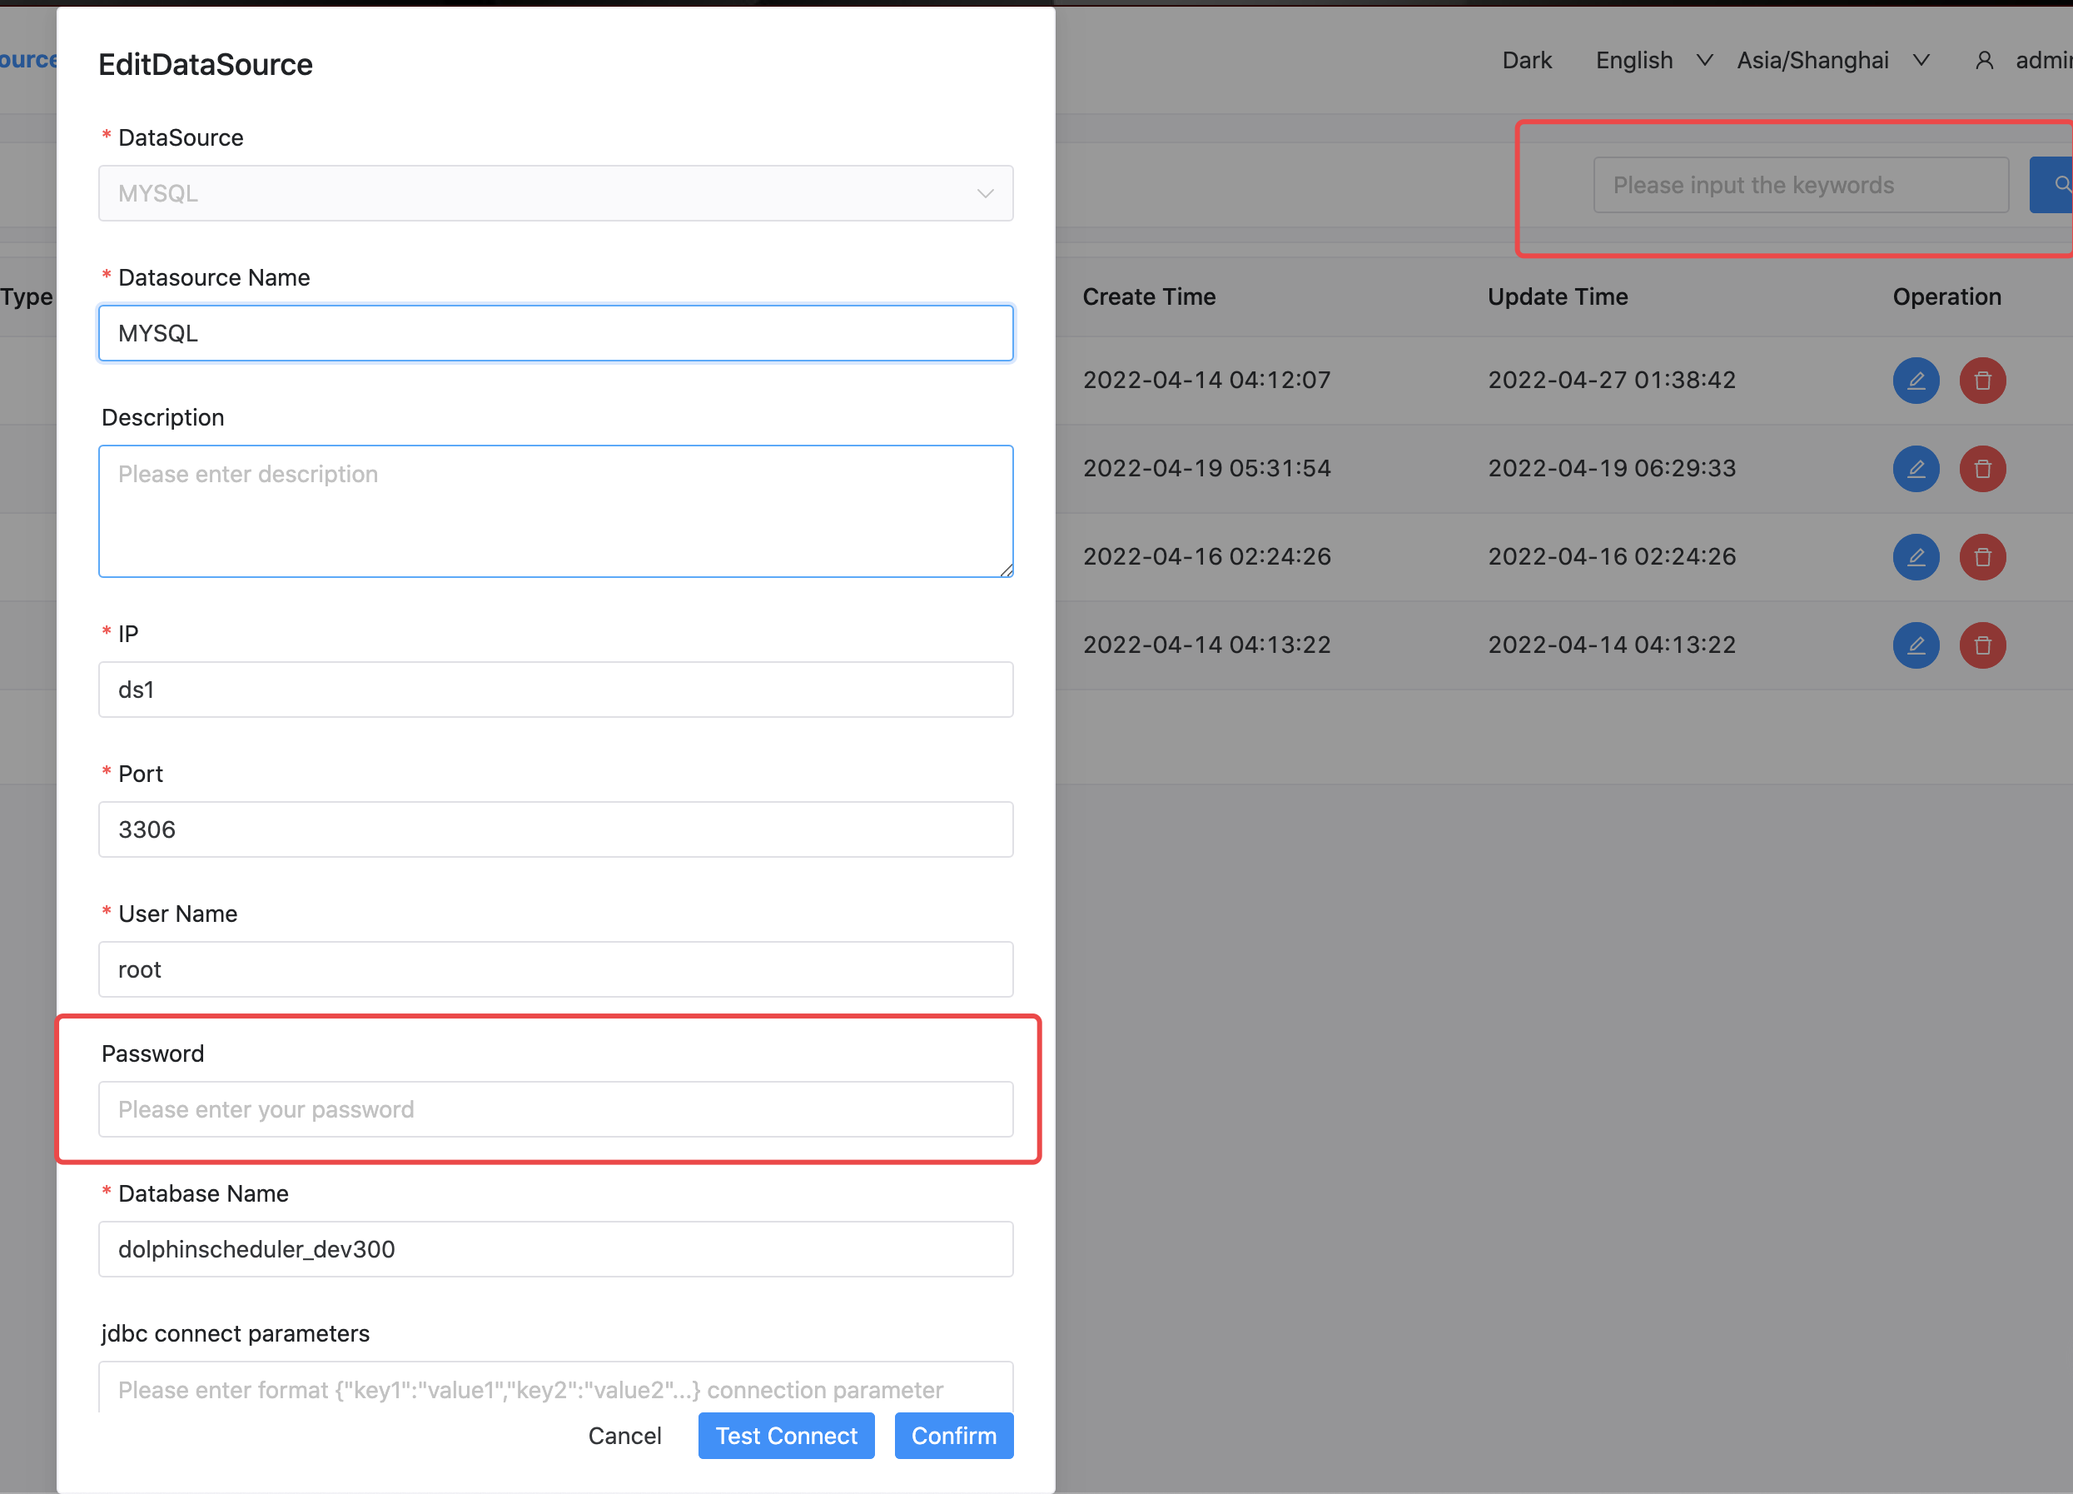
Task: Click the admin user profile icon
Action: 1985,60
